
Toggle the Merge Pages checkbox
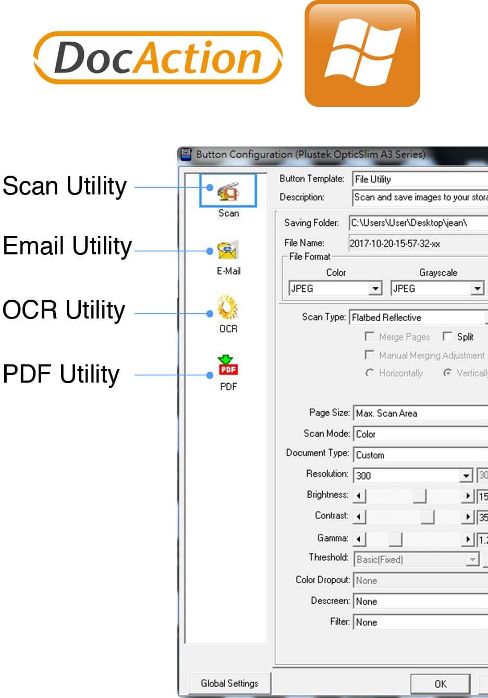coord(370,337)
